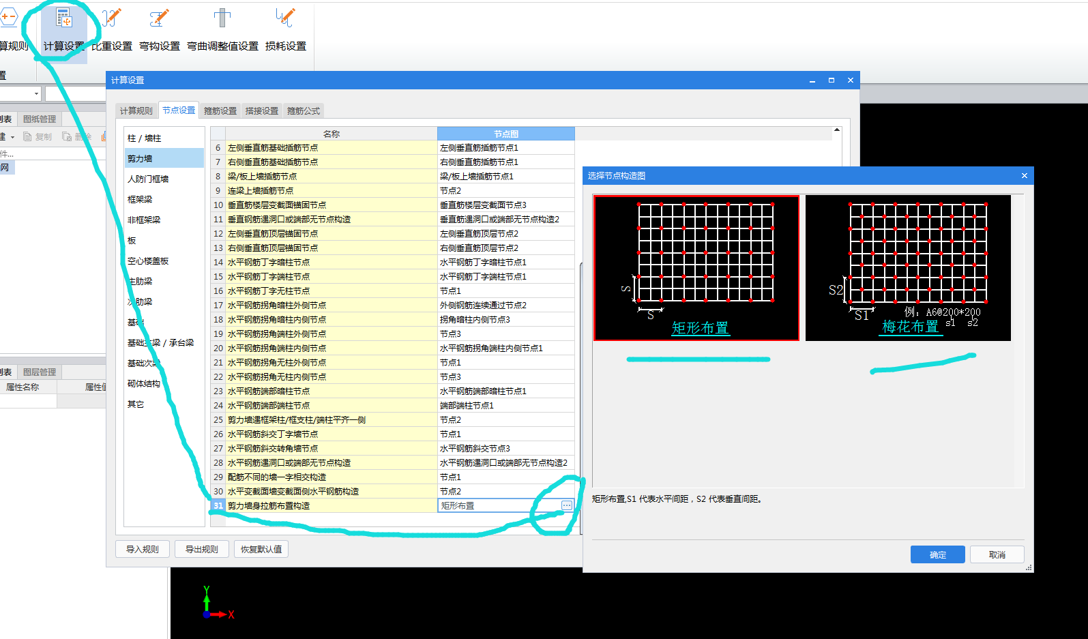Image resolution: width=1088 pixels, height=639 pixels.
Task: Open the 图纸管理 panel tab
Action: [x=40, y=119]
